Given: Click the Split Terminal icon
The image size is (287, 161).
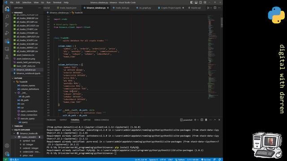Looking at the screenshot, I should (x=202, y=120).
